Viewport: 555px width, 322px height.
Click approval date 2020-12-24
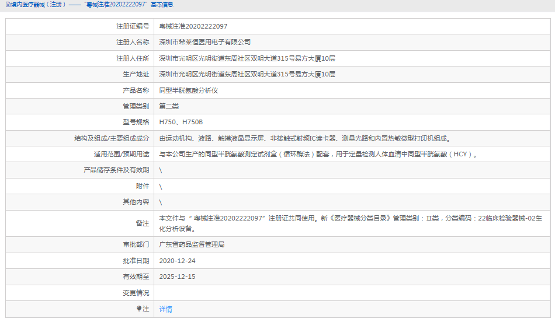[x=178, y=261]
